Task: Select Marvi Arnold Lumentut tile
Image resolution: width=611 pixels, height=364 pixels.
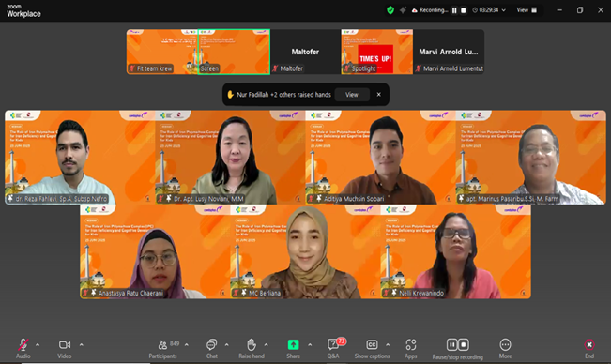Action: (449, 52)
